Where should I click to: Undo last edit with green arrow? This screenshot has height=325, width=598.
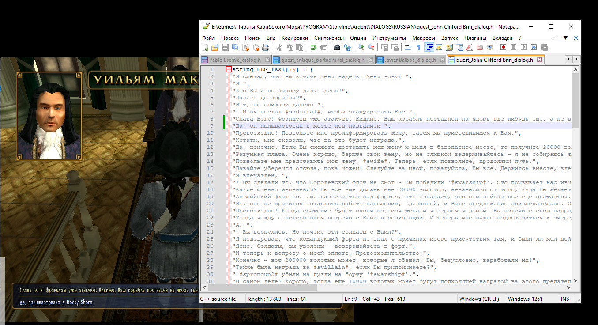313,47
